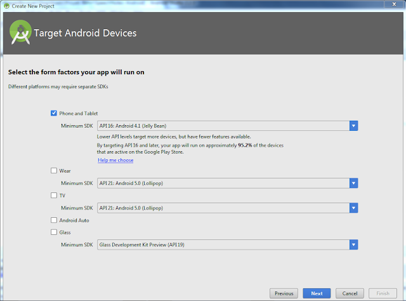The width and height of the screenshot is (406, 301).
Task: Proceed with the Next button
Action: pyautogui.click(x=317, y=293)
